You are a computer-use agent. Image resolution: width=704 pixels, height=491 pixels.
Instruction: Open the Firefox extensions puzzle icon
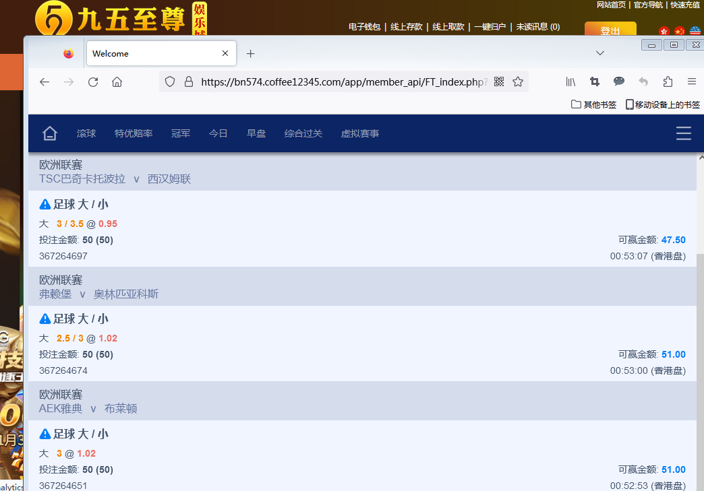tap(668, 81)
